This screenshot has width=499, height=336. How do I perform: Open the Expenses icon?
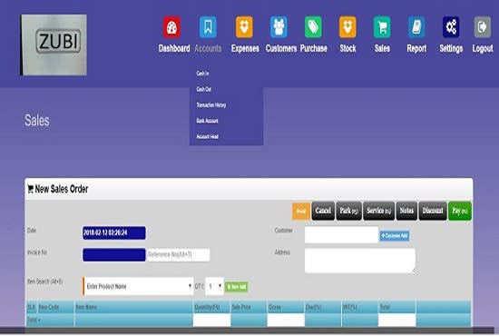point(244,27)
